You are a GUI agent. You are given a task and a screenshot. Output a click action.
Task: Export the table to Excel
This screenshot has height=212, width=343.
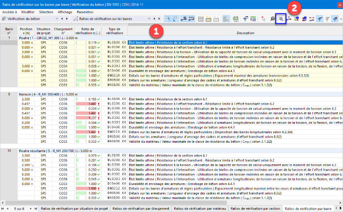pos(236,19)
